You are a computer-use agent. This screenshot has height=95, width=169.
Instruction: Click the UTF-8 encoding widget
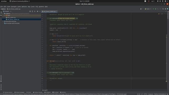click(145, 94)
